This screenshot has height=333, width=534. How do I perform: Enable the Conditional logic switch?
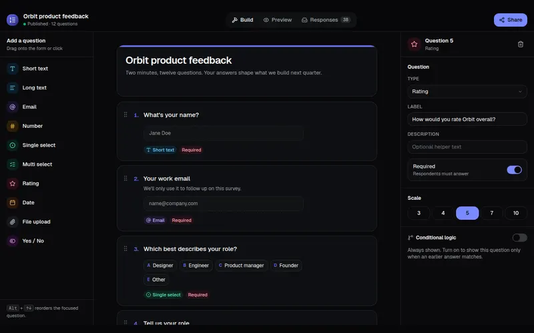(x=519, y=238)
